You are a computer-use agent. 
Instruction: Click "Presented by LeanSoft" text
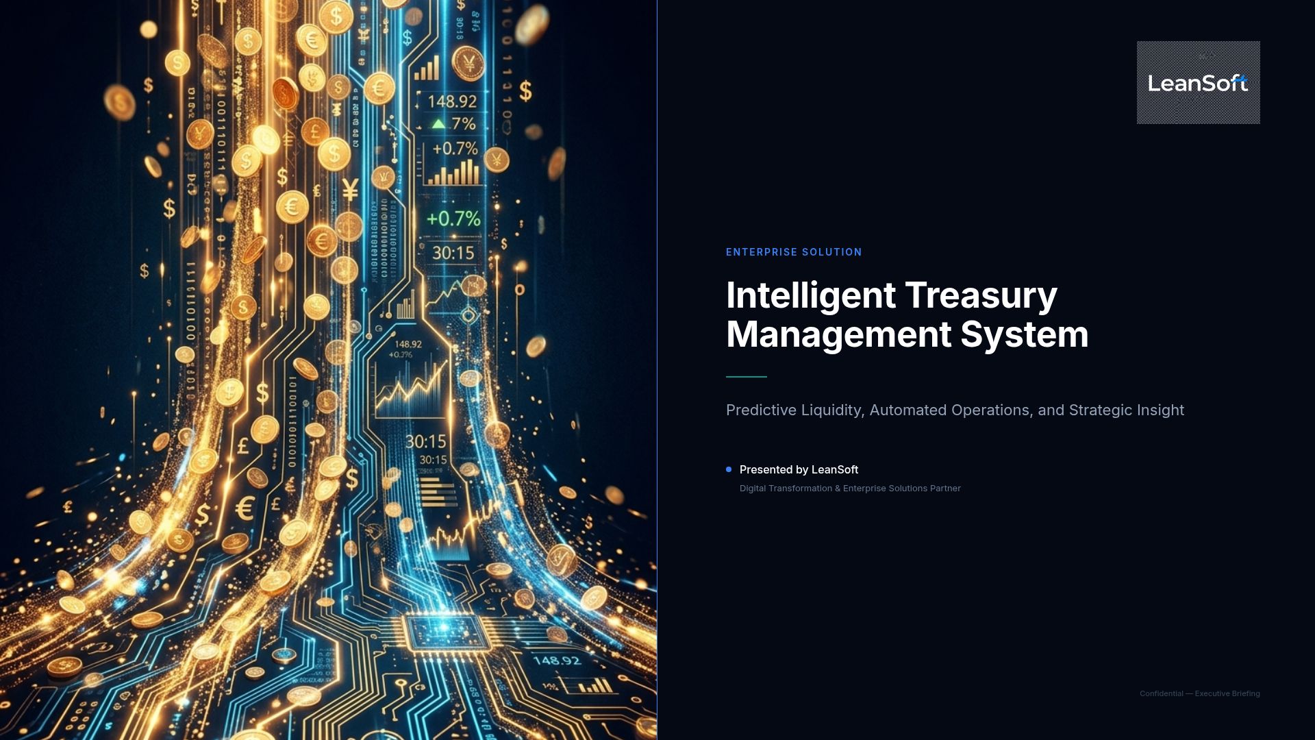pyautogui.click(x=799, y=469)
